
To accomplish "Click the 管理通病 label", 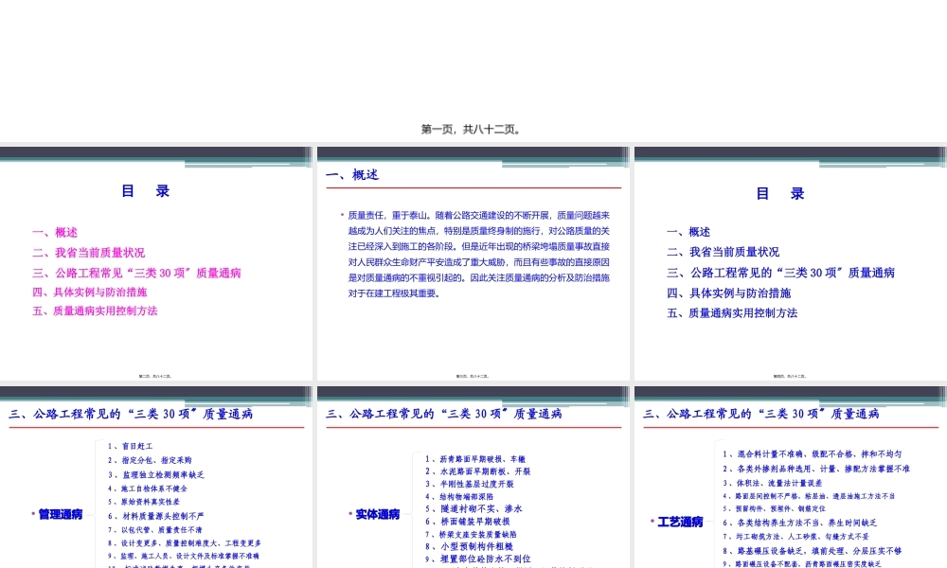I will point(61,514).
